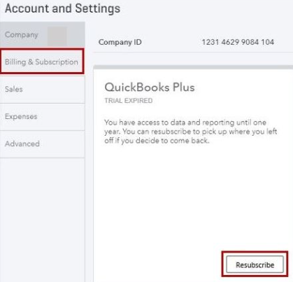Click the Account and Settings page title
The height and width of the screenshot is (282, 293).
(x=62, y=8)
